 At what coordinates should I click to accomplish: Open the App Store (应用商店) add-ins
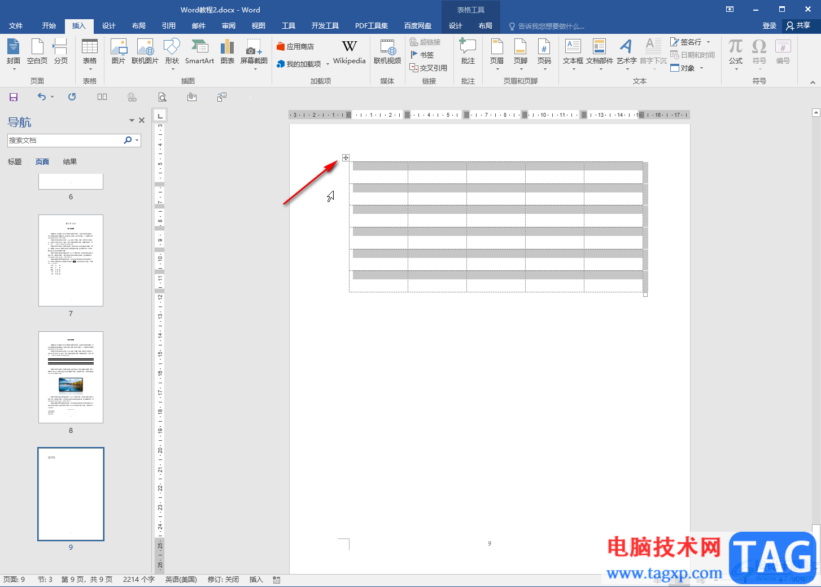click(x=295, y=46)
